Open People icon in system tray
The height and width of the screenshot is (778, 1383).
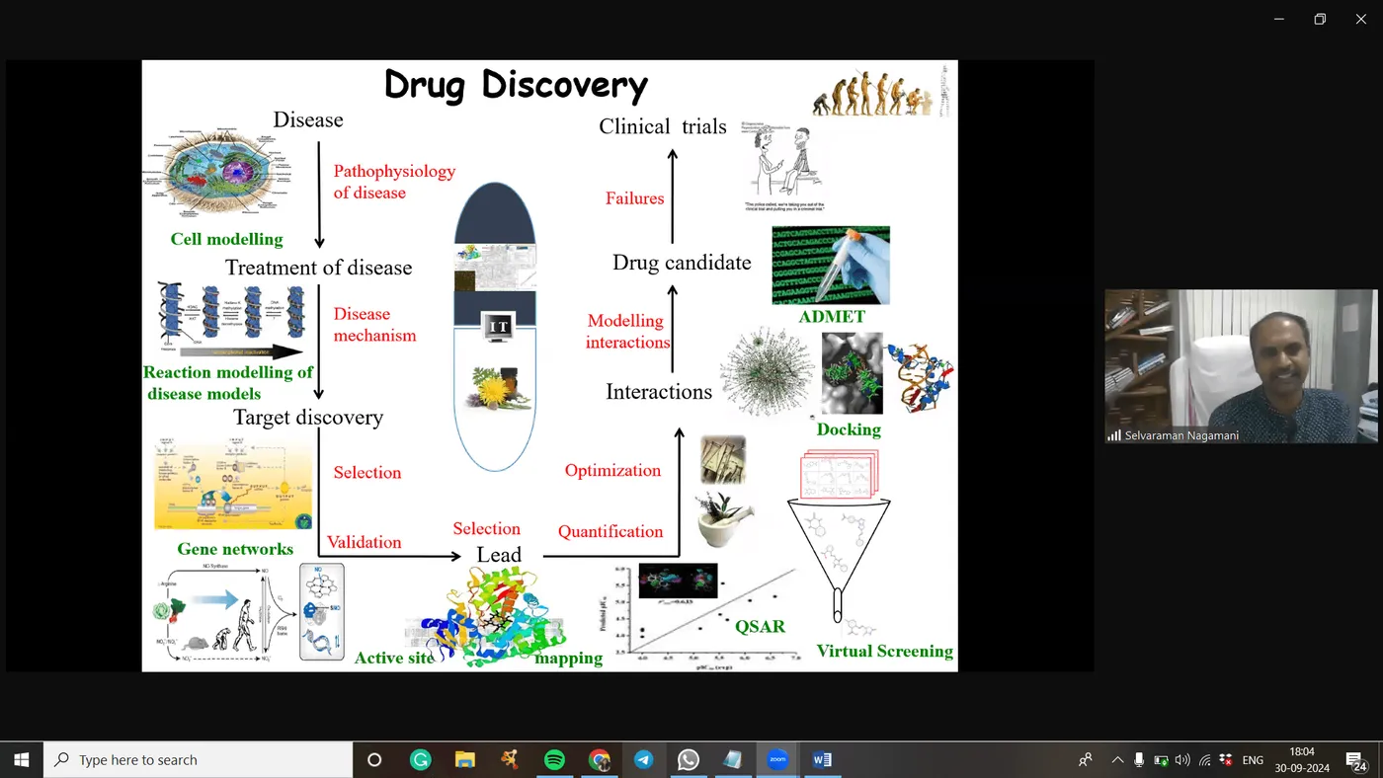[x=1086, y=759]
